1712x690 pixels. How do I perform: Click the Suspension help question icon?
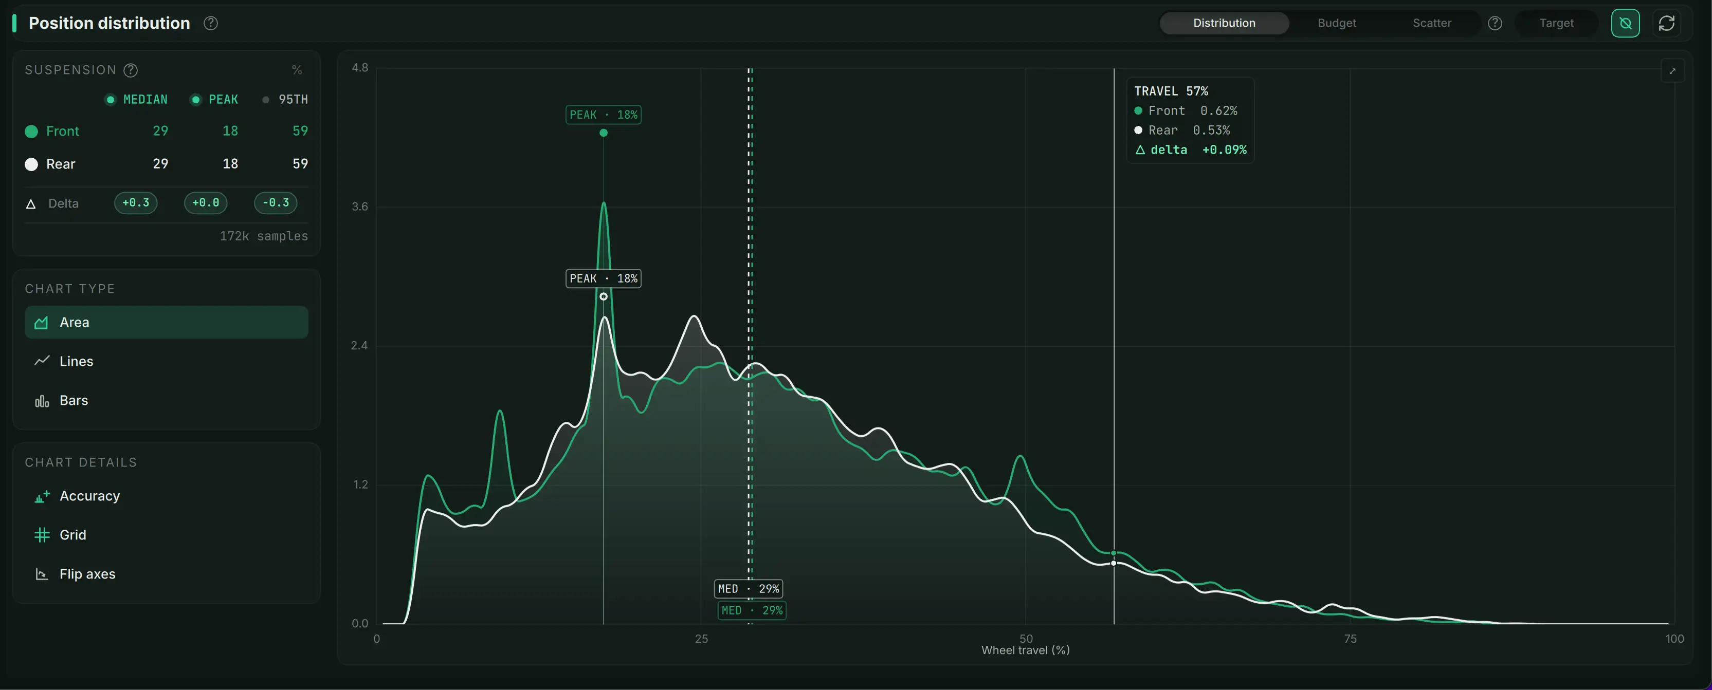(x=131, y=70)
